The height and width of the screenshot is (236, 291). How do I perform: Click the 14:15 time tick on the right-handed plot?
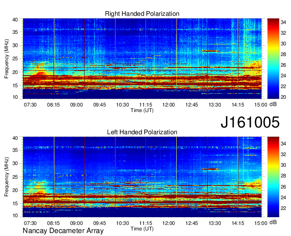pos(238,105)
